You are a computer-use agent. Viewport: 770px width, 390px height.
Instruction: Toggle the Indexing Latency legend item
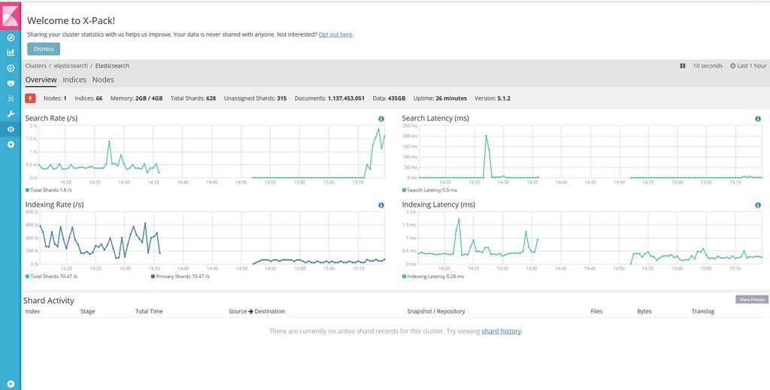[432, 277]
